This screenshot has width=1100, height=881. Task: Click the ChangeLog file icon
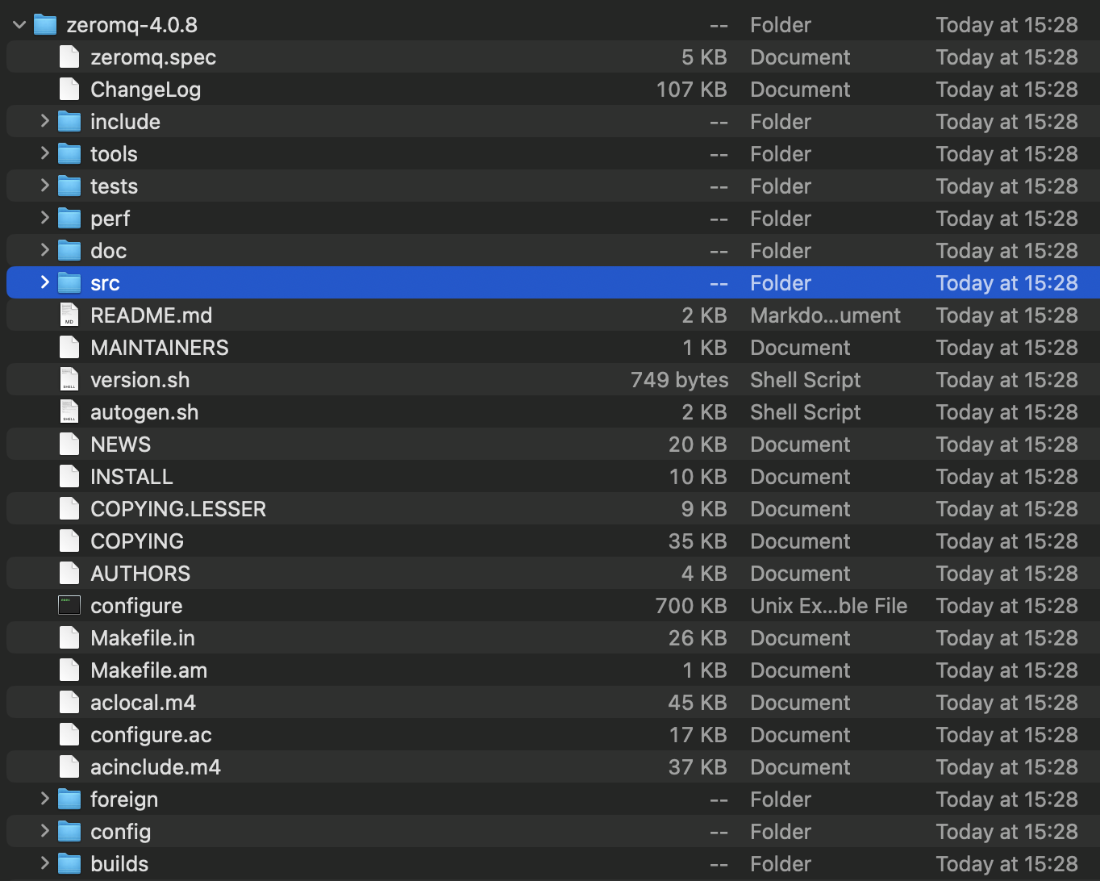point(69,90)
